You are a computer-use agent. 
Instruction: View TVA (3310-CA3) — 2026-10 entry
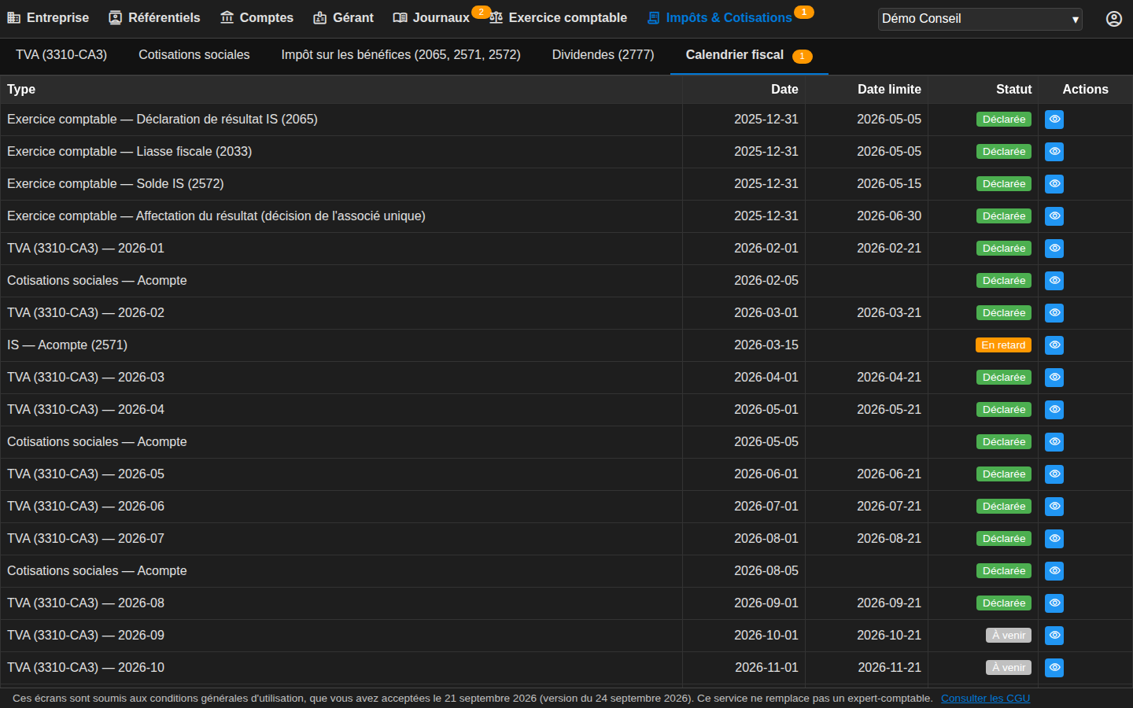click(1054, 668)
